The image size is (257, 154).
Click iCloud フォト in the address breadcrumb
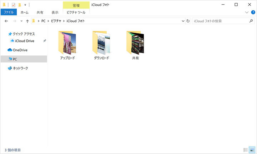pos(76,21)
